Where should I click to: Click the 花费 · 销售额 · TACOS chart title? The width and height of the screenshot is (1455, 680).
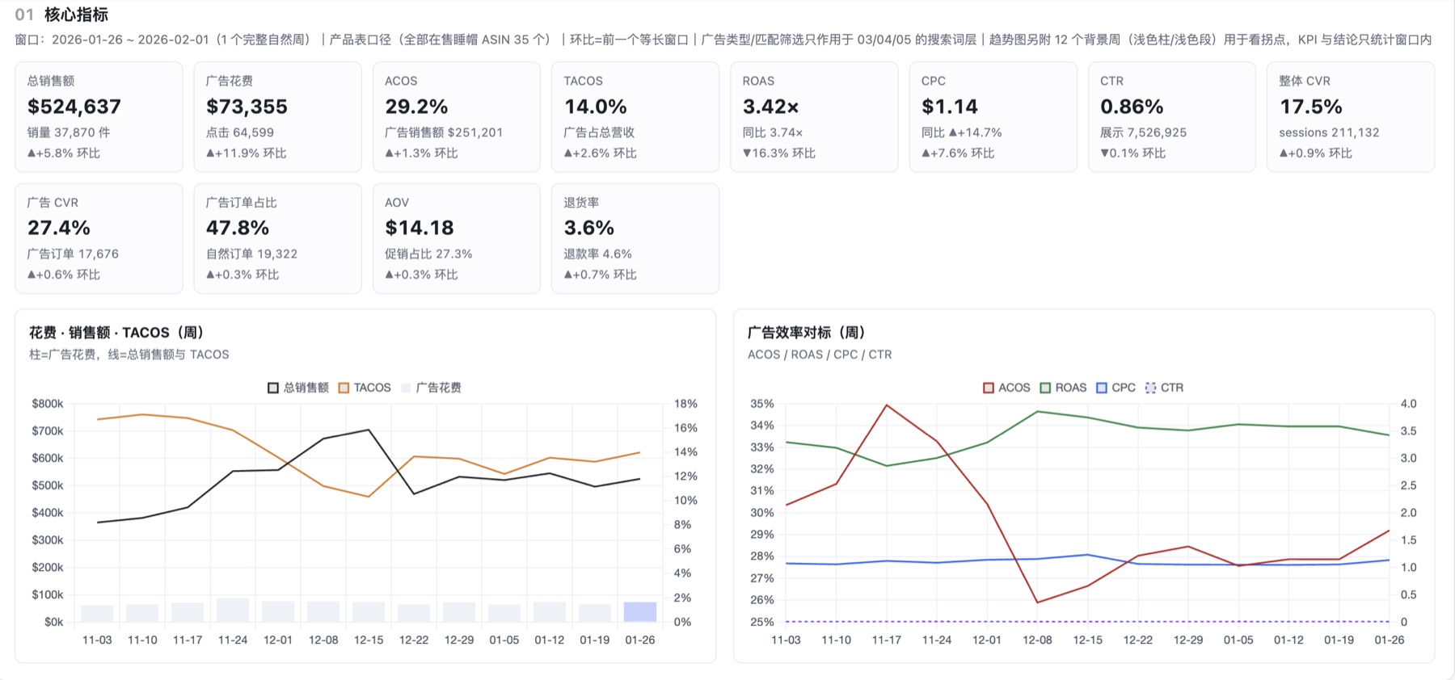click(116, 332)
